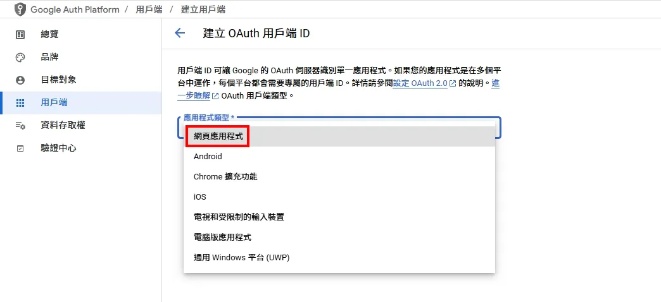The image size is (661, 302).
Task: Choose 電視和受限制的輸入裝置 option
Action: (x=339, y=217)
